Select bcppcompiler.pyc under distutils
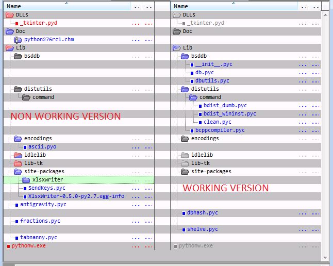Image resolution: width=333 pixels, height=266 pixels. coord(220,130)
